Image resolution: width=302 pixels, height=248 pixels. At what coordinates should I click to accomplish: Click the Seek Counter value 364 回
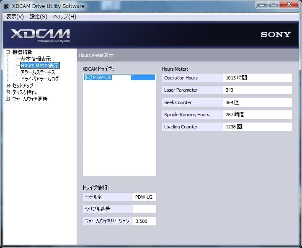(258, 102)
